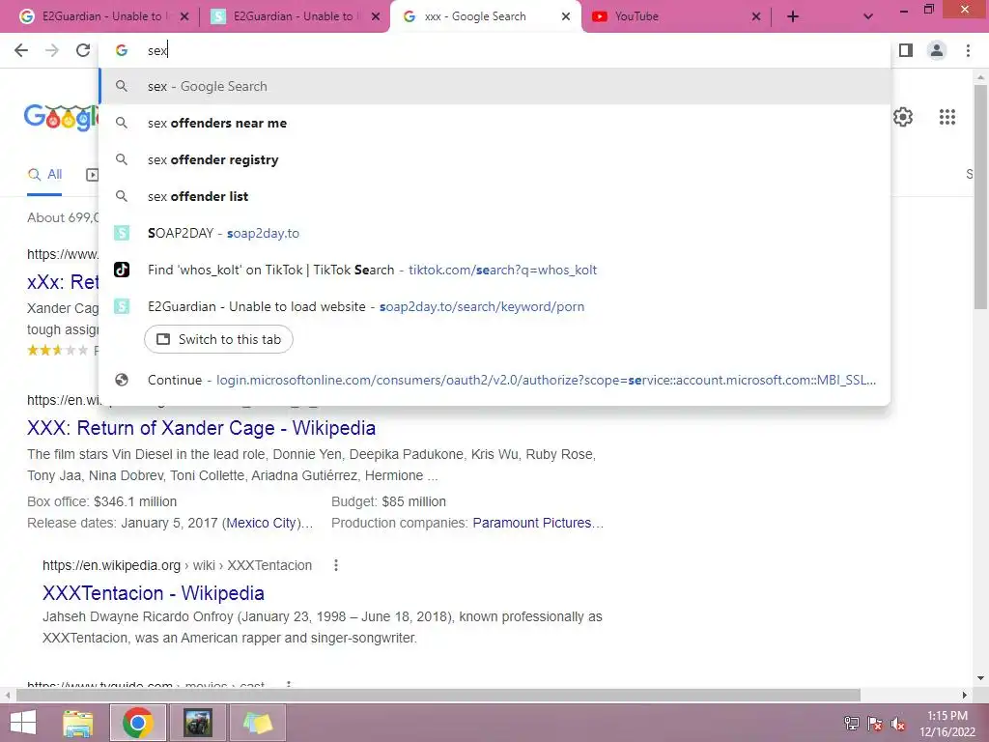Open sticky notes taskbar icon
Viewport: 989px width, 742px height.
point(257,723)
